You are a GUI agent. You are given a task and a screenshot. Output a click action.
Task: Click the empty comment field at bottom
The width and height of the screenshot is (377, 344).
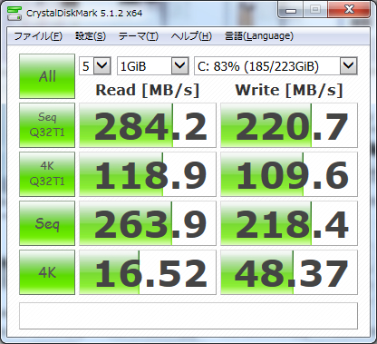click(x=188, y=316)
